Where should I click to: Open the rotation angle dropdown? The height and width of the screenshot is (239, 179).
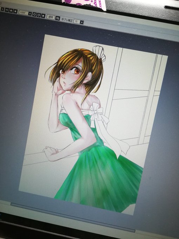pyautogui.click(x=30, y=14)
